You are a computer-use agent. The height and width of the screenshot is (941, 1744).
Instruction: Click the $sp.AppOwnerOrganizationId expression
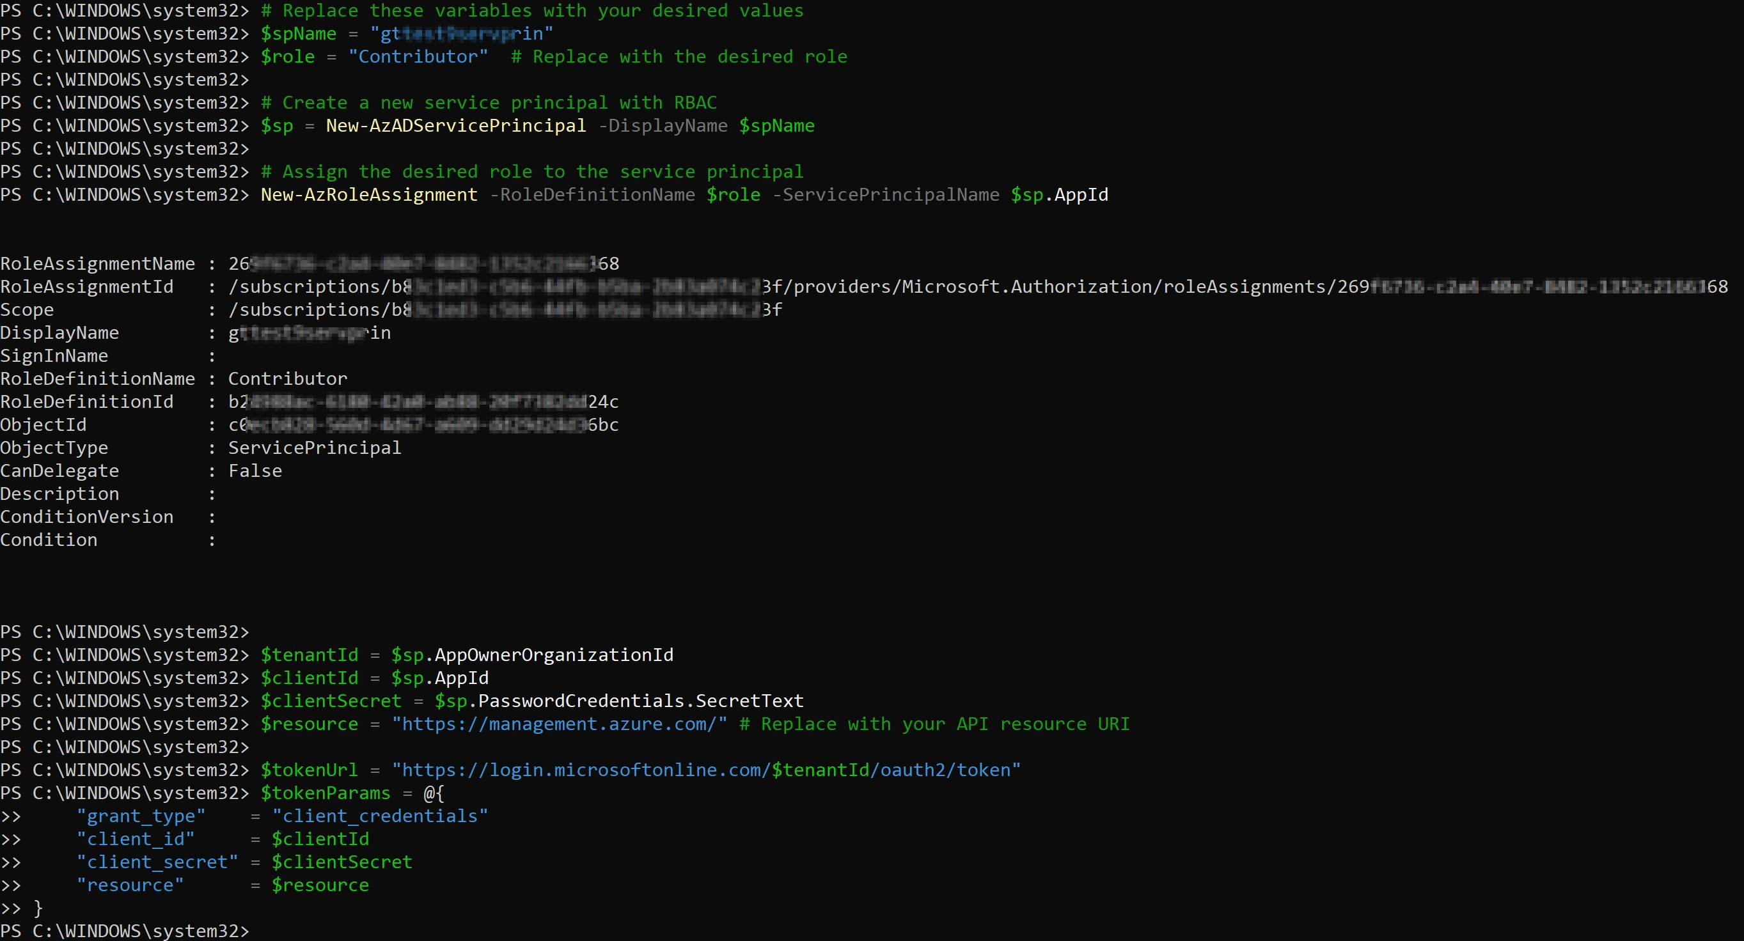(x=532, y=655)
